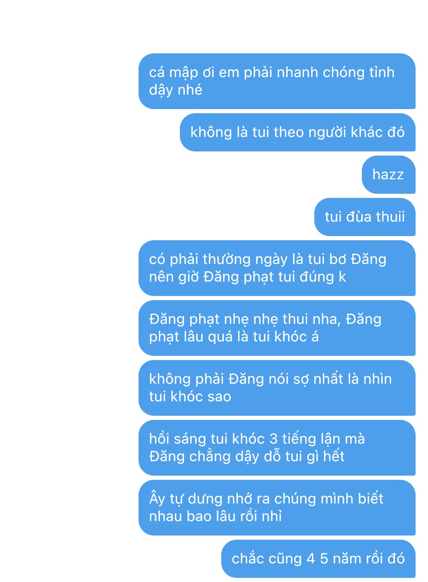The height and width of the screenshot is (582, 428).
Task: Click the 'không là tui theo người khác đó' bubble
Action: point(297,132)
